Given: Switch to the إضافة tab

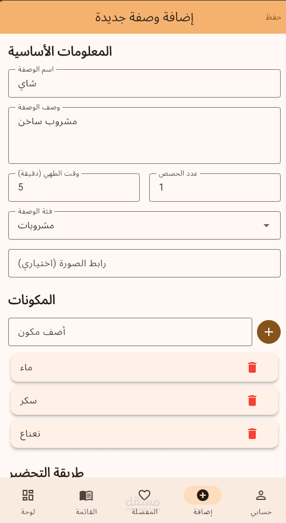Looking at the screenshot, I should point(203,501).
